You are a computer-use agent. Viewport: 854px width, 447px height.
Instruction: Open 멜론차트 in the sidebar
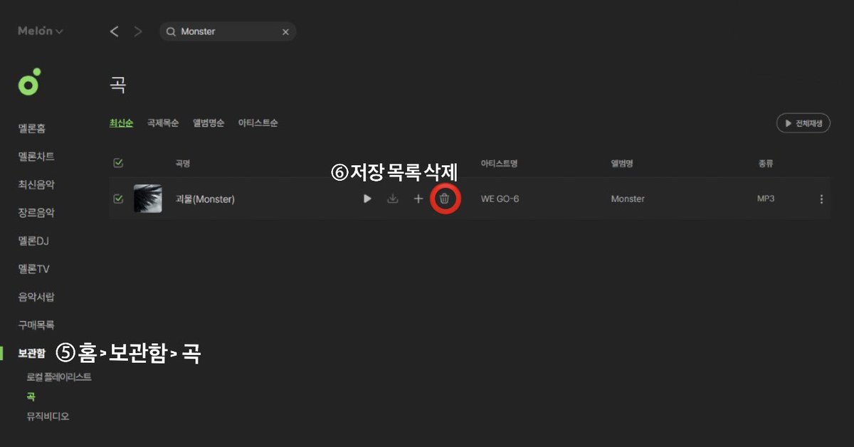tap(36, 157)
